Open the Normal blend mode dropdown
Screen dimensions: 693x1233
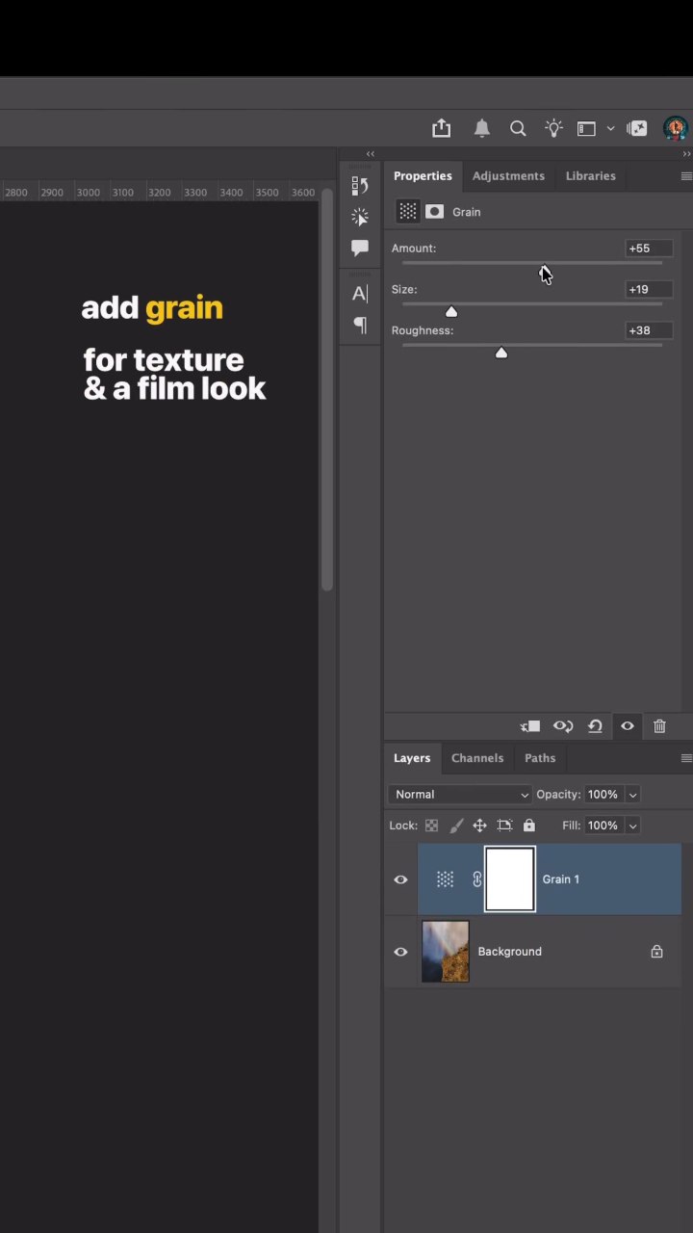tap(460, 795)
